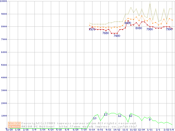Click the 12/28 starting date label
Image resolution: width=175 pixels, height=131 pixels.
tap(9, 130)
